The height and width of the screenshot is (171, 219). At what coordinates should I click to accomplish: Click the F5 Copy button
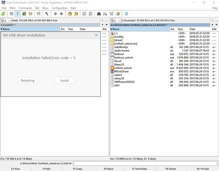click(78, 169)
